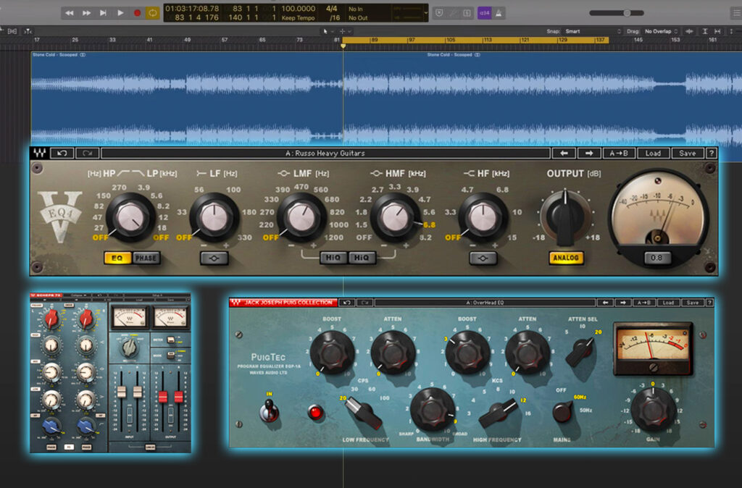Click the PuigTec Bandwidth knob
The width and height of the screenshot is (742, 488).
pyautogui.click(x=433, y=411)
